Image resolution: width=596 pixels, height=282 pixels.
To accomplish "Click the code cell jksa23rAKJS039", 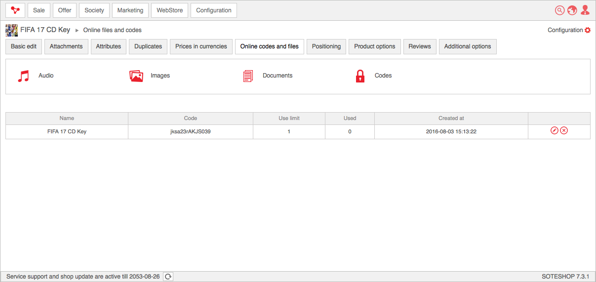I will pyautogui.click(x=191, y=132).
